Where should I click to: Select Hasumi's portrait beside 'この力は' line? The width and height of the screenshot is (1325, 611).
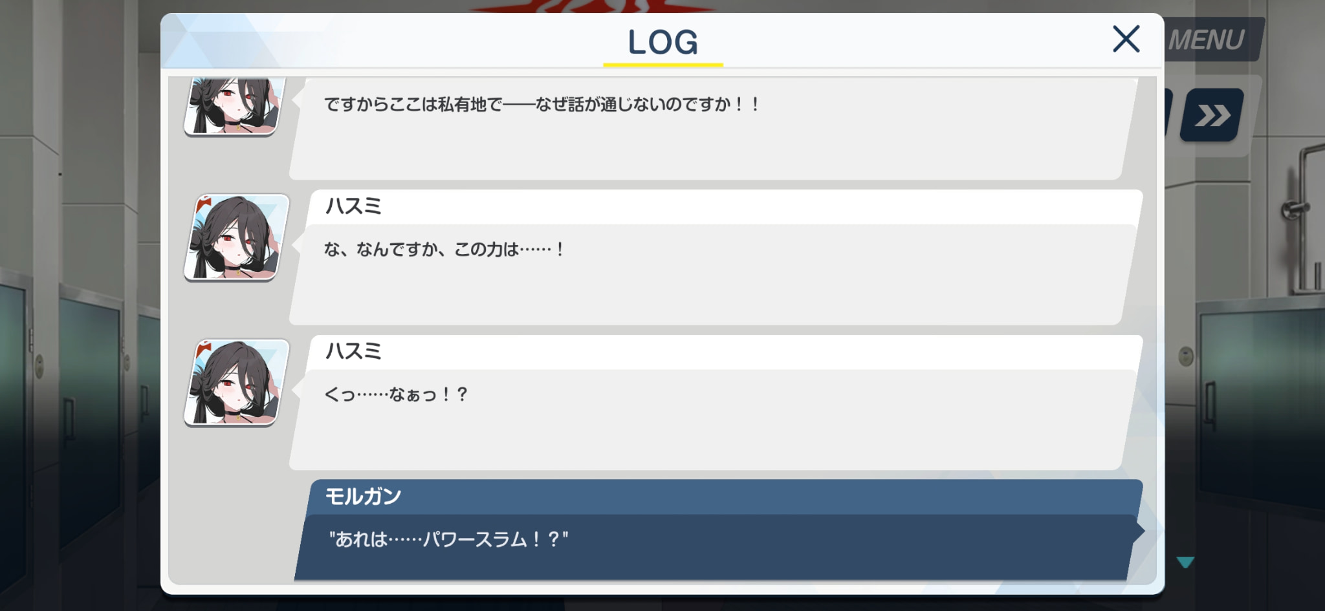coord(237,238)
